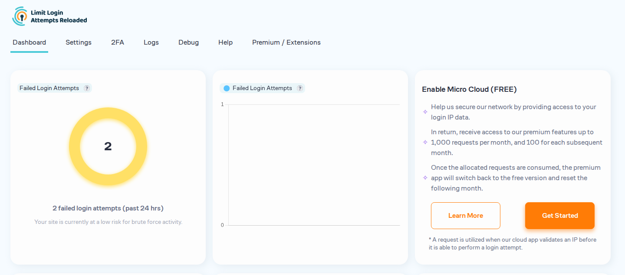This screenshot has height=275, width=625.
Task: Go to the 2FA tab
Action: 118,42
